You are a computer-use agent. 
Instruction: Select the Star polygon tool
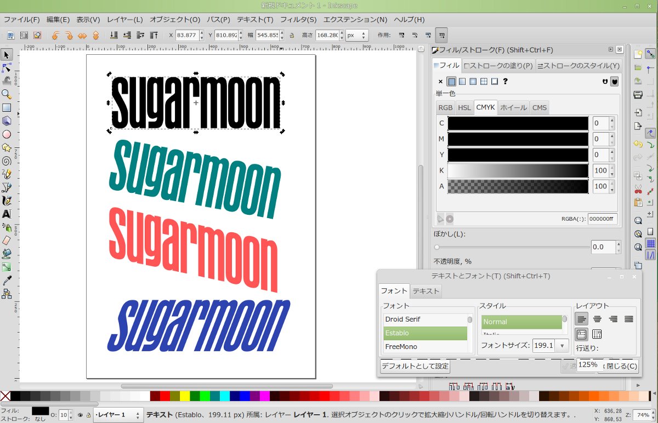(7, 148)
